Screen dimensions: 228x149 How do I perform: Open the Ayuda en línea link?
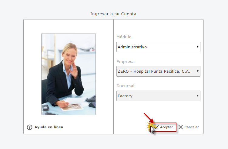(x=49, y=127)
